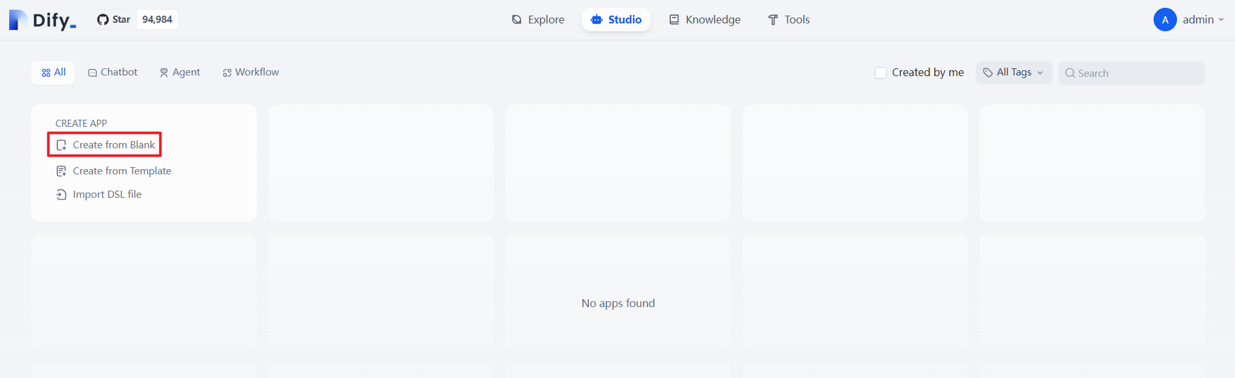Click Create from Template
Viewport: 1235px width, 378px height.
point(113,170)
